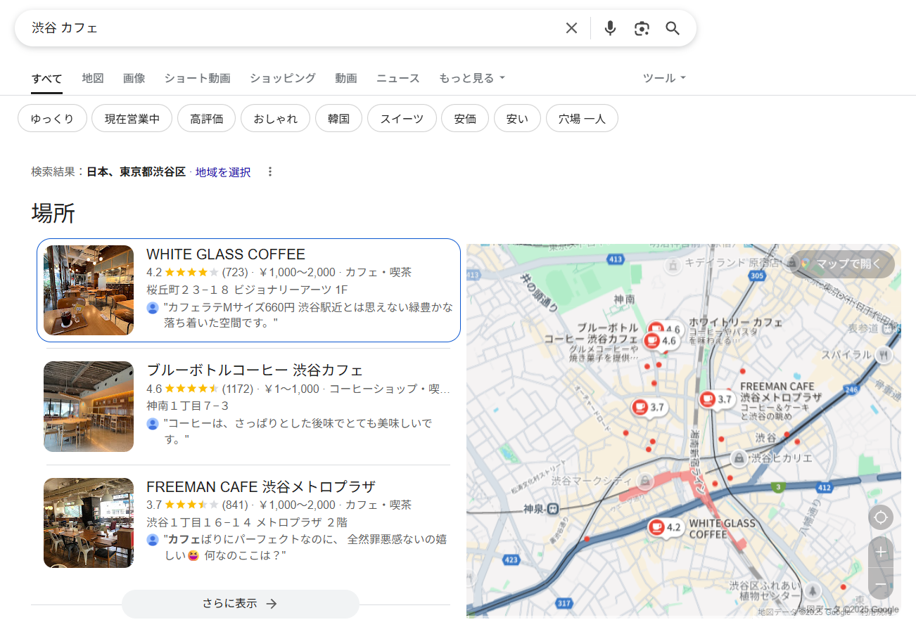
Task: Open the おしゃれ filter option
Action: point(275,118)
